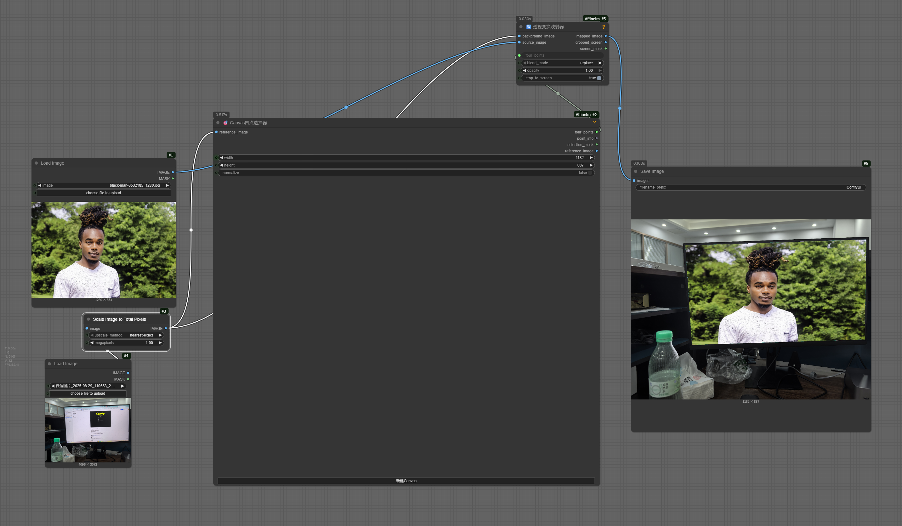
Task: Open help question mark on Canvas四点选择器 node
Action: (x=594, y=123)
